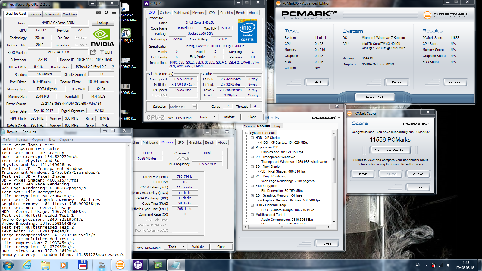Select 'HDD - General Usage: 106.746 MB/s' row
Image resolution: width=482 pixels, height=271 pixels.
tap(288, 210)
